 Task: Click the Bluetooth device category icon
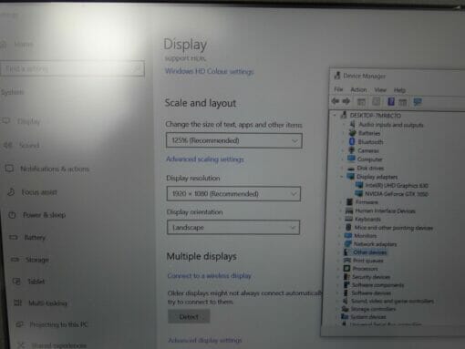(x=352, y=141)
